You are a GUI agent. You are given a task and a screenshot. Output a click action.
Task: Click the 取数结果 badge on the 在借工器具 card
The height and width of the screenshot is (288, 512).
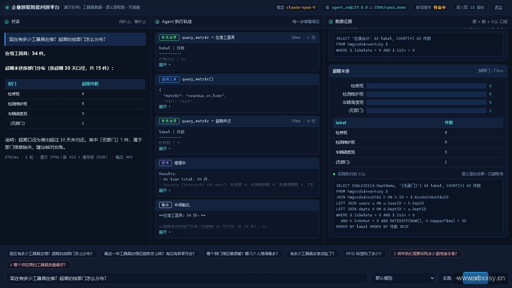click(x=169, y=37)
